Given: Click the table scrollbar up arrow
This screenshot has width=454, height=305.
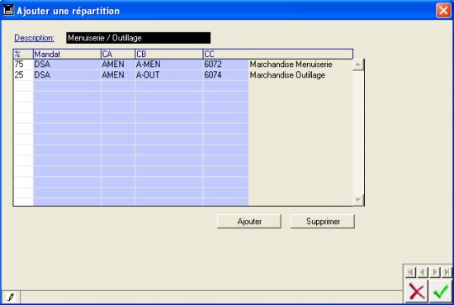Looking at the screenshot, I should 358,64.
